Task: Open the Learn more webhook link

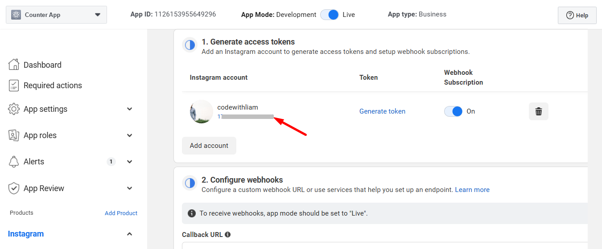Action: (472, 190)
